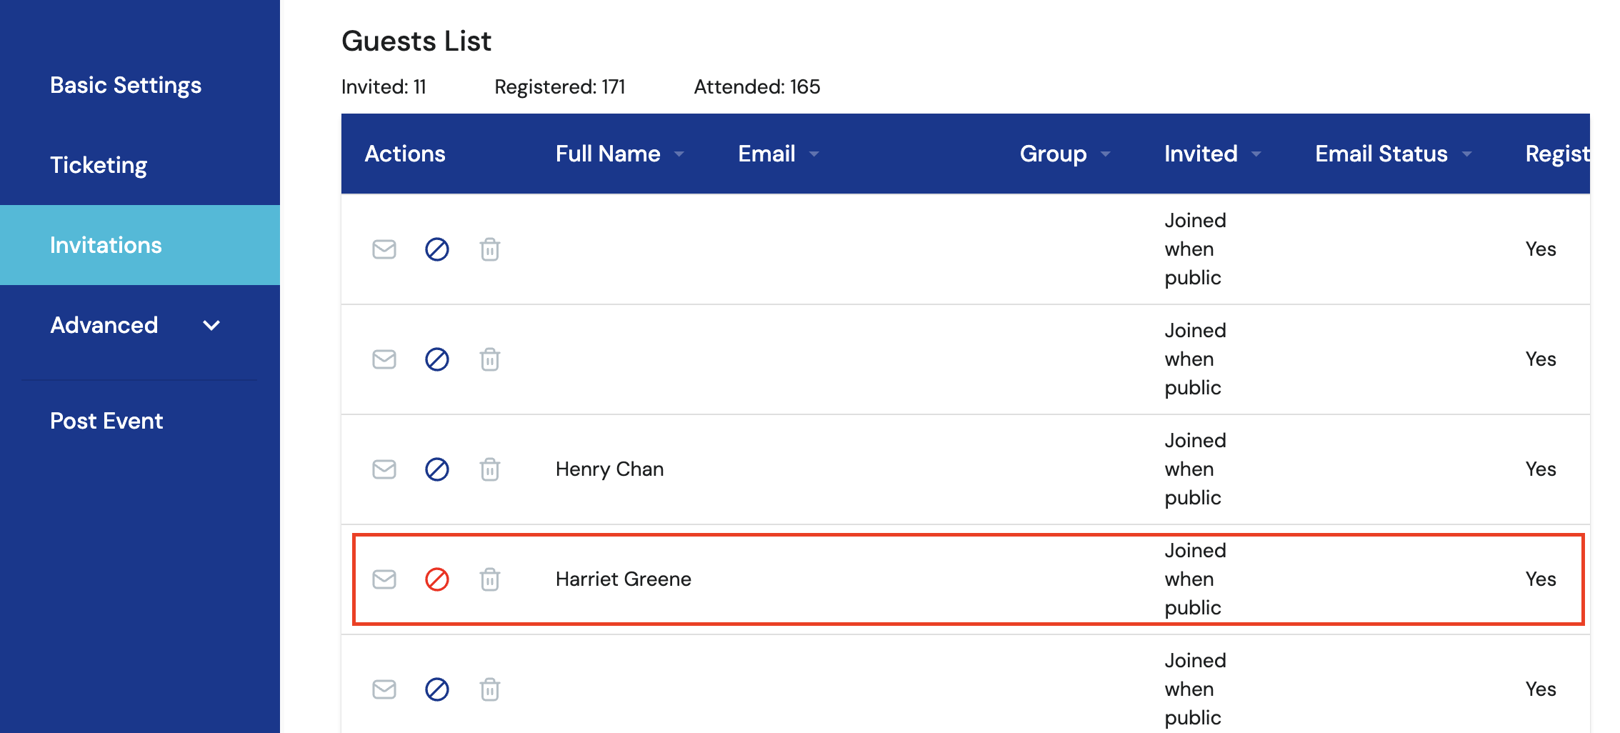Image resolution: width=1620 pixels, height=733 pixels.
Task: Click the block icon in the second guest row
Action: [x=437, y=359]
